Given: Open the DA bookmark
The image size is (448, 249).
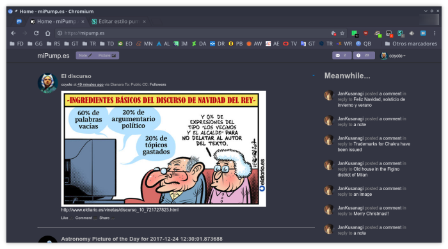Looking at the screenshot, I should tap(199, 44).
